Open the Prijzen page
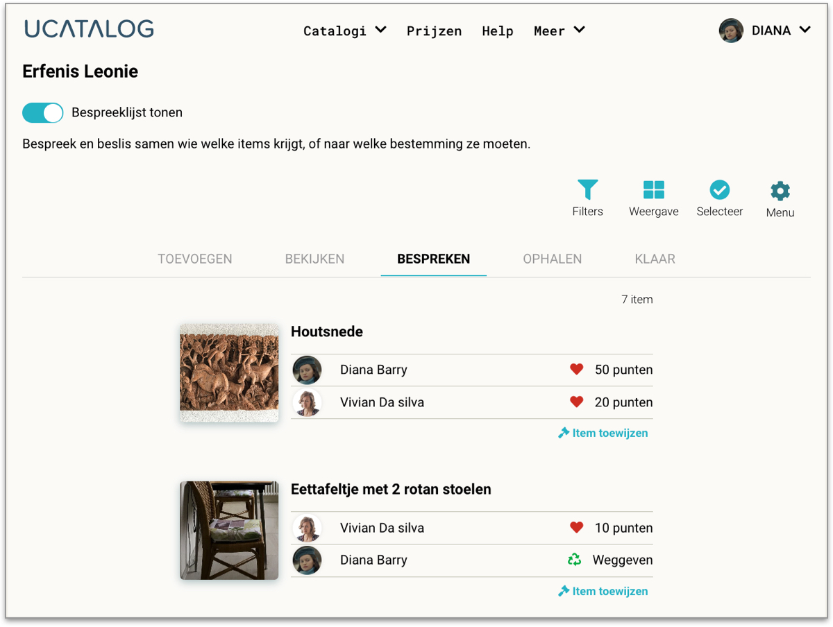 pyautogui.click(x=435, y=31)
